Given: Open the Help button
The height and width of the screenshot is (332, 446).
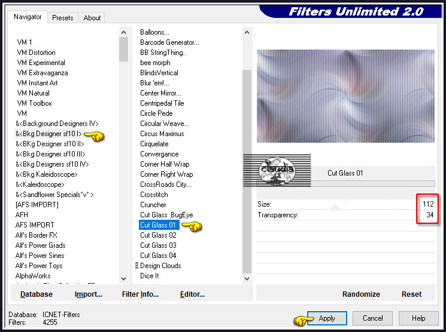Looking at the screenshot, I should tap(418, 318).
